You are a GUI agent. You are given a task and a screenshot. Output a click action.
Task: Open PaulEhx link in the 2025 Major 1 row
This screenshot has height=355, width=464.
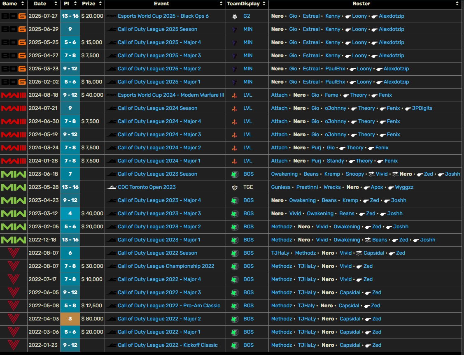(x=335, y=82)
